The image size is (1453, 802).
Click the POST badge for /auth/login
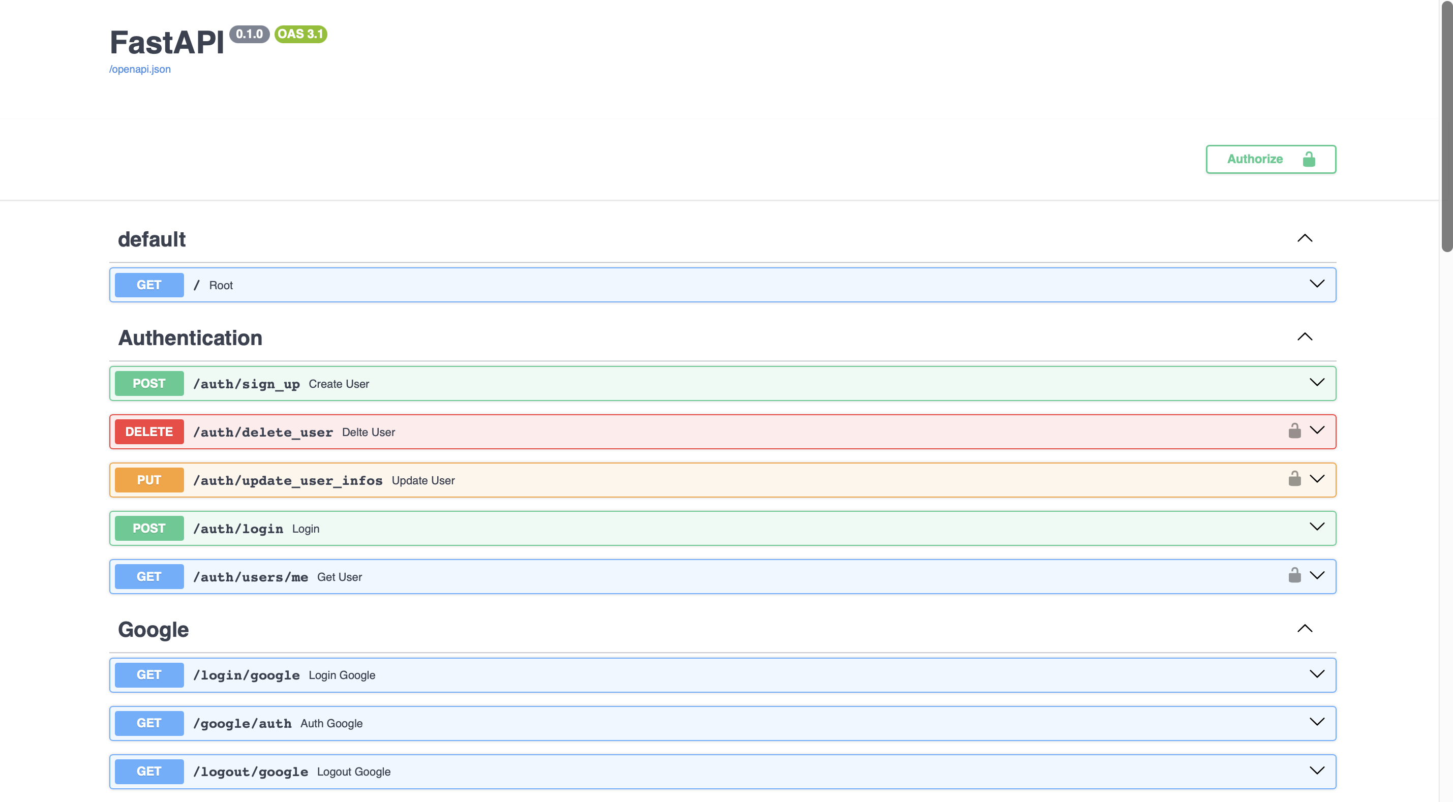coord(149,529)
